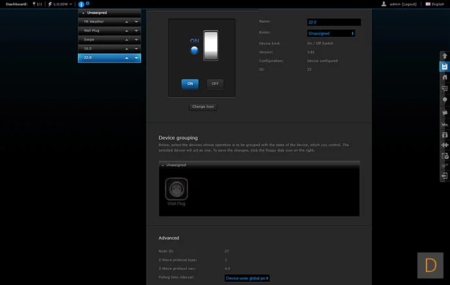This screenshot has height=285, width=450.
Task: Click the floppy disk save icon
Action: click(x=445, y=66)
